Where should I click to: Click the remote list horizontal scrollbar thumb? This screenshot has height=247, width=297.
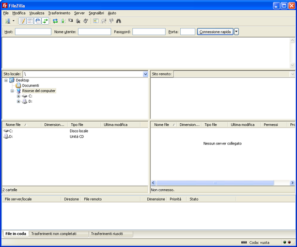(x=215, y=183)
